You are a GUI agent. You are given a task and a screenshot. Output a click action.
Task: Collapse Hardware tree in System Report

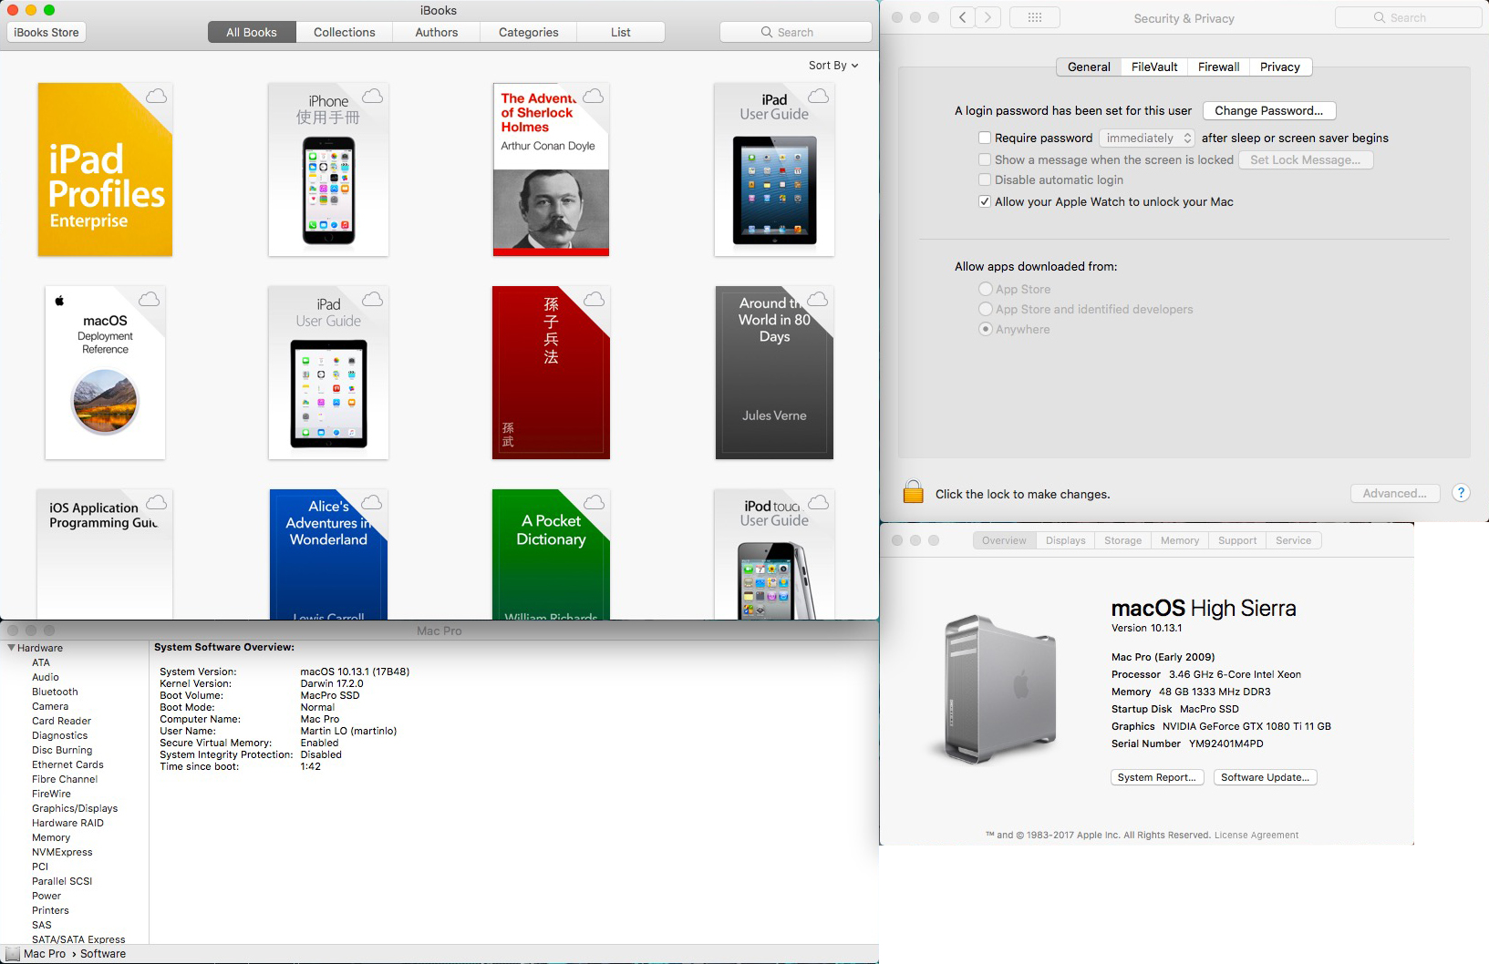pos(11,648)
